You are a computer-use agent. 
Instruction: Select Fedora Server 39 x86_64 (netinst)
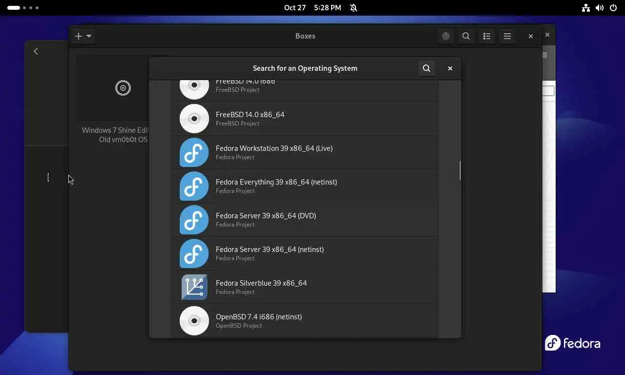[x=305, y=253]
